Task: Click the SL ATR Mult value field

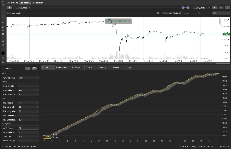Action: (x=28, y=132)
